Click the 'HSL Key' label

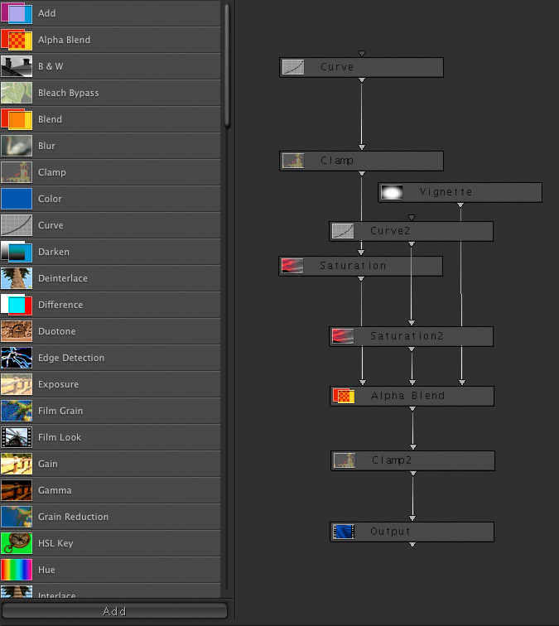(55, 543)
